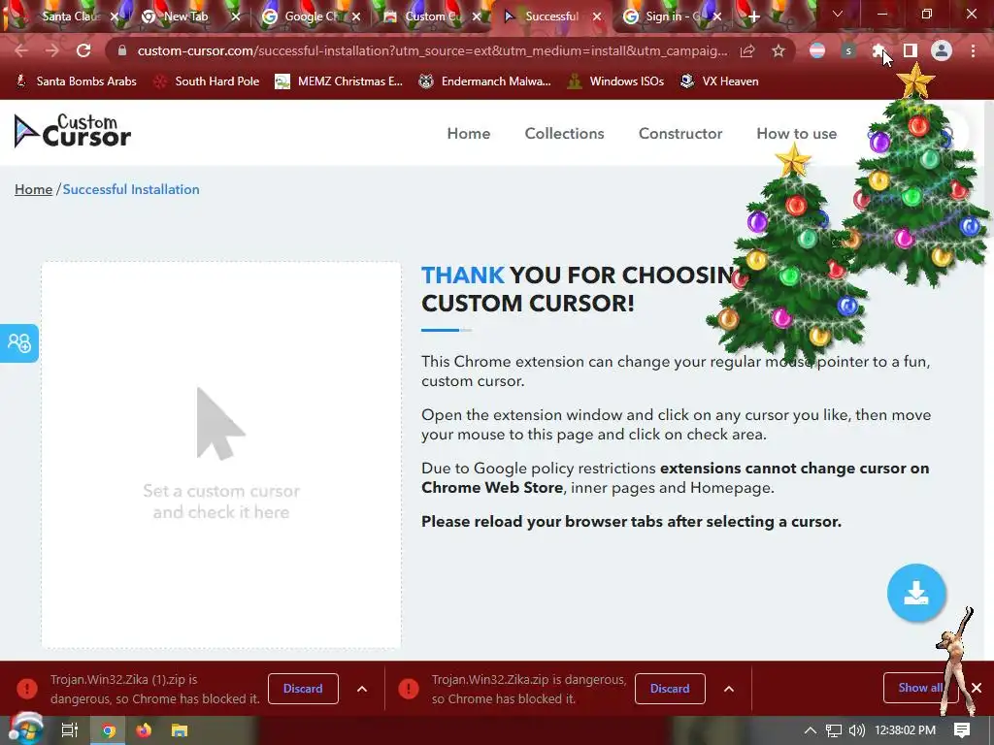Image resolution: width=994 pixels, height=745 pixels.
Task: Click the Successful Installation breadcrumb
Action: pos(131,189)
